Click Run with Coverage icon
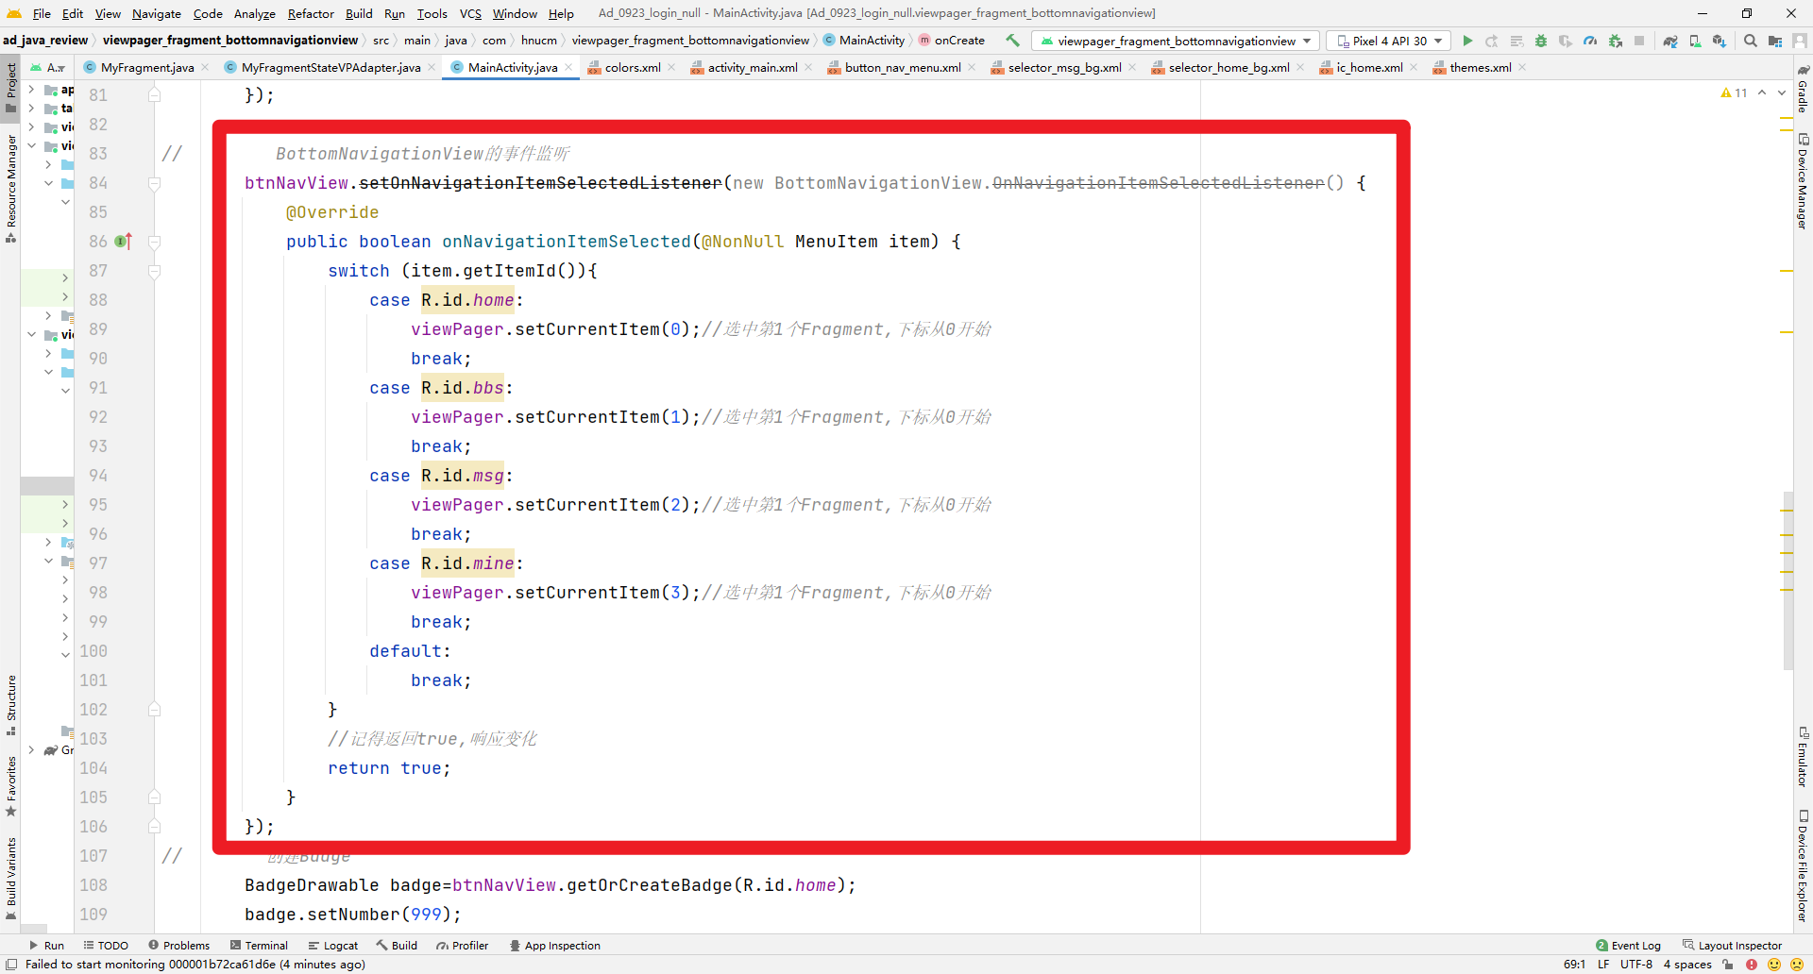This screenshot has height=974, width=1813. click(x=1566, y=41)
